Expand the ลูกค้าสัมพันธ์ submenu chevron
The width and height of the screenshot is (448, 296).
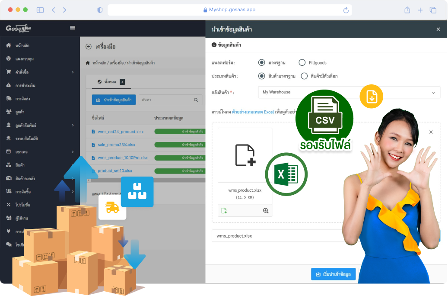click(x=73, y=125)
